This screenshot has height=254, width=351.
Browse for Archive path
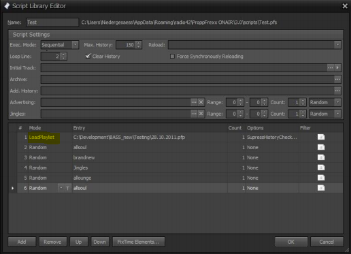point(337,79)
